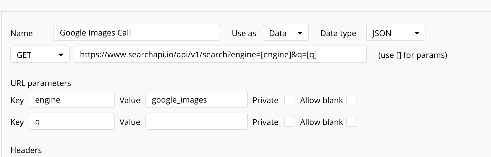
Task: Select the q key input field
Action: pyautogui.click(x=72, y=121)
